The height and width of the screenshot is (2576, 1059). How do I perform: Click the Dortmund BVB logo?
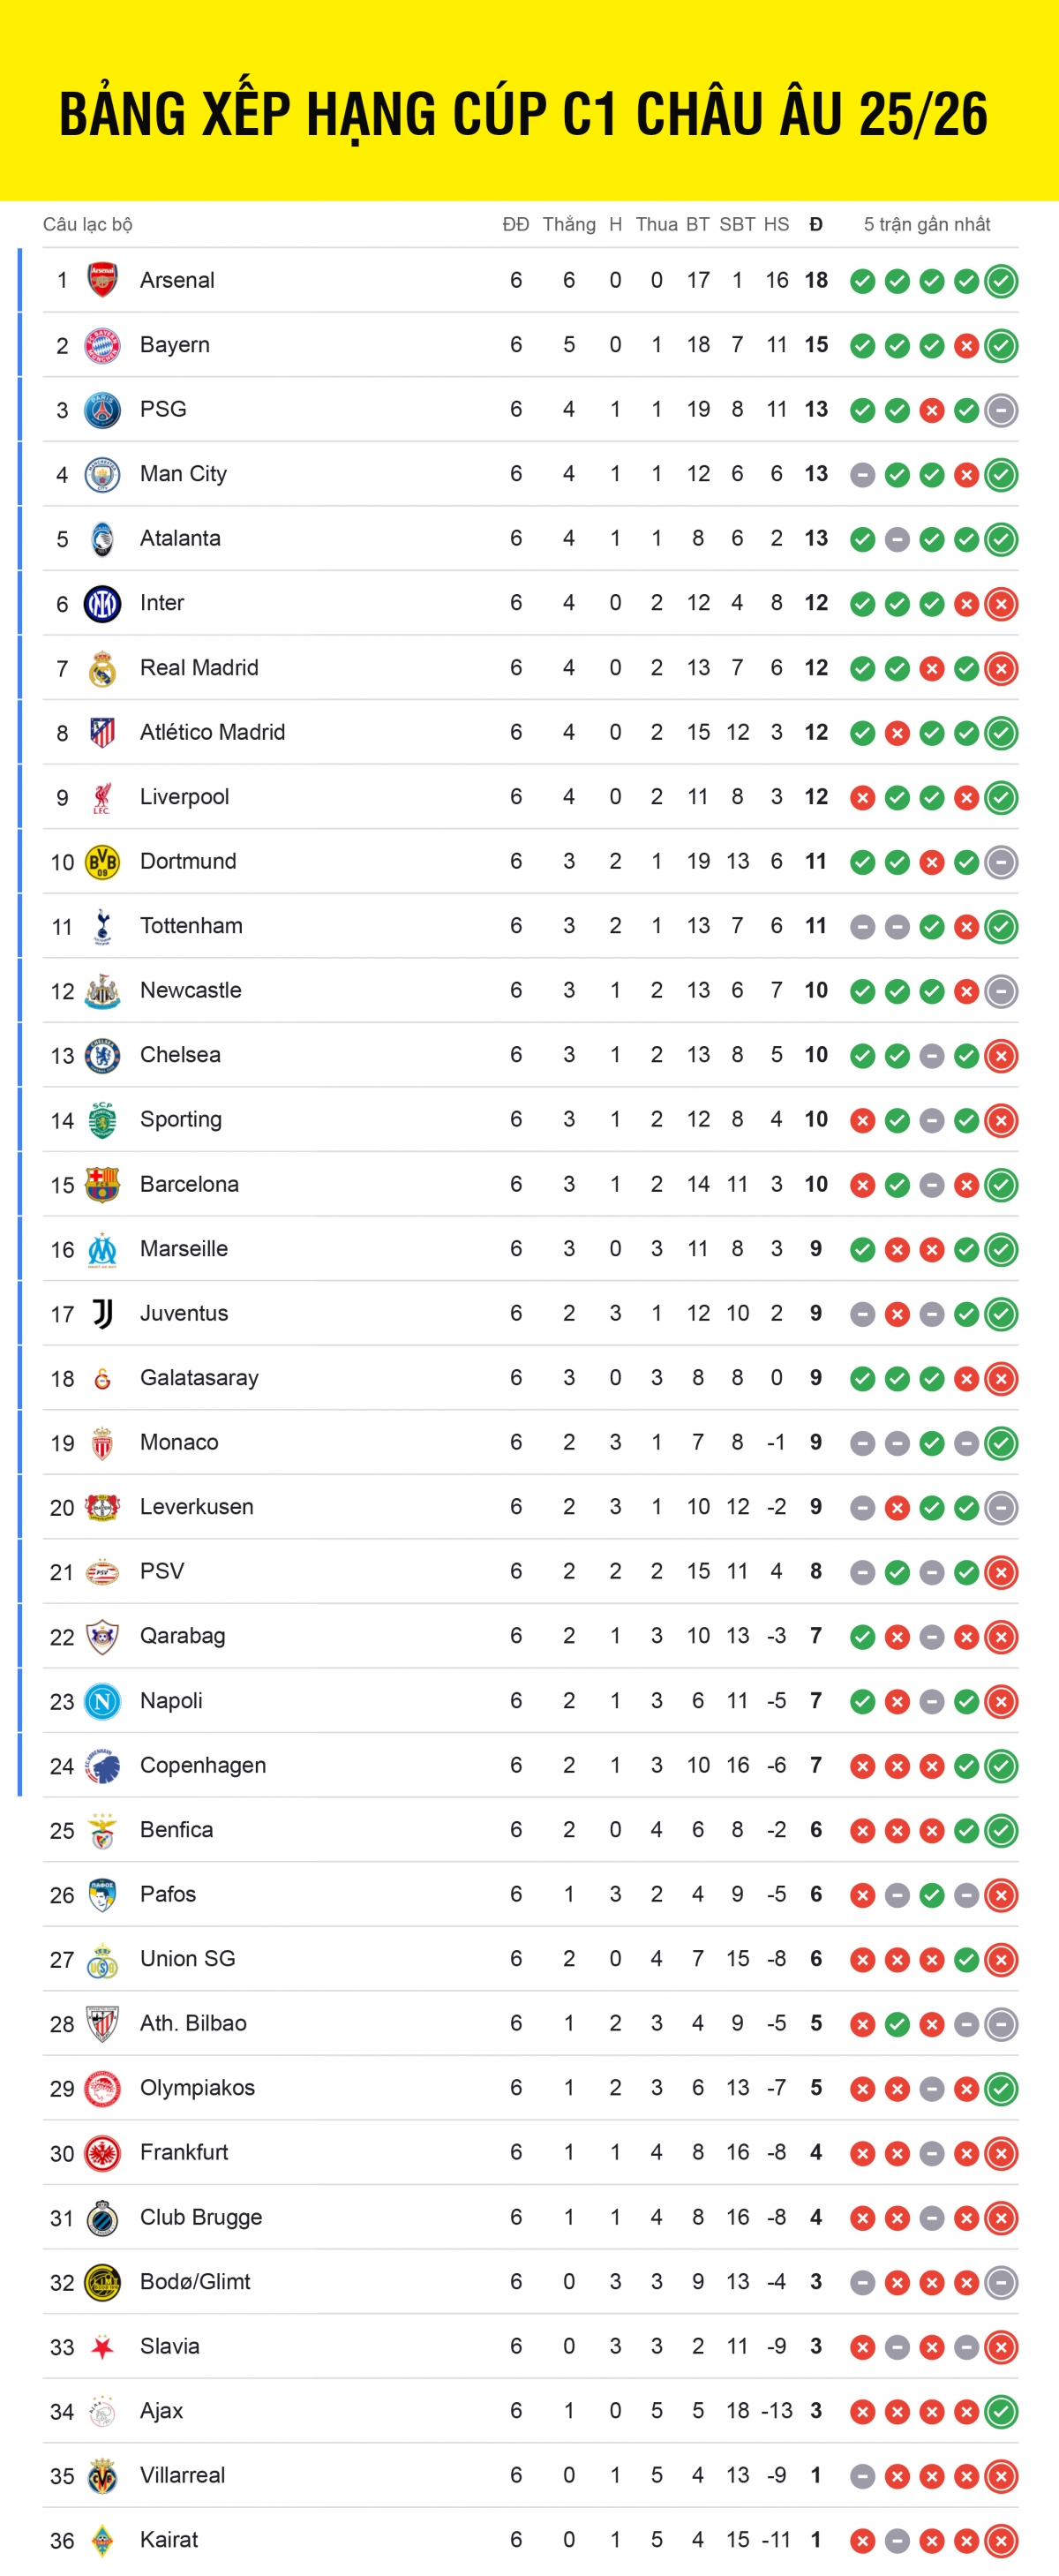tap(102, 861)
